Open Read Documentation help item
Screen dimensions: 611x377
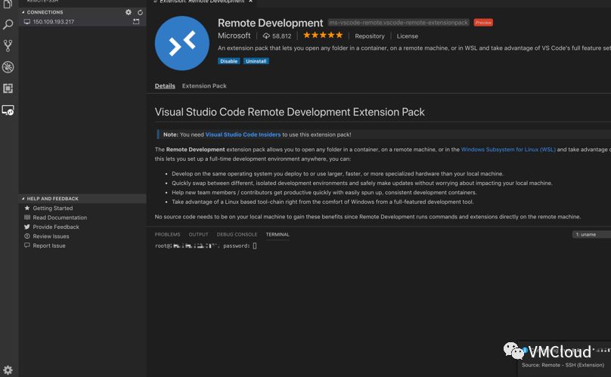pos(60,218)
